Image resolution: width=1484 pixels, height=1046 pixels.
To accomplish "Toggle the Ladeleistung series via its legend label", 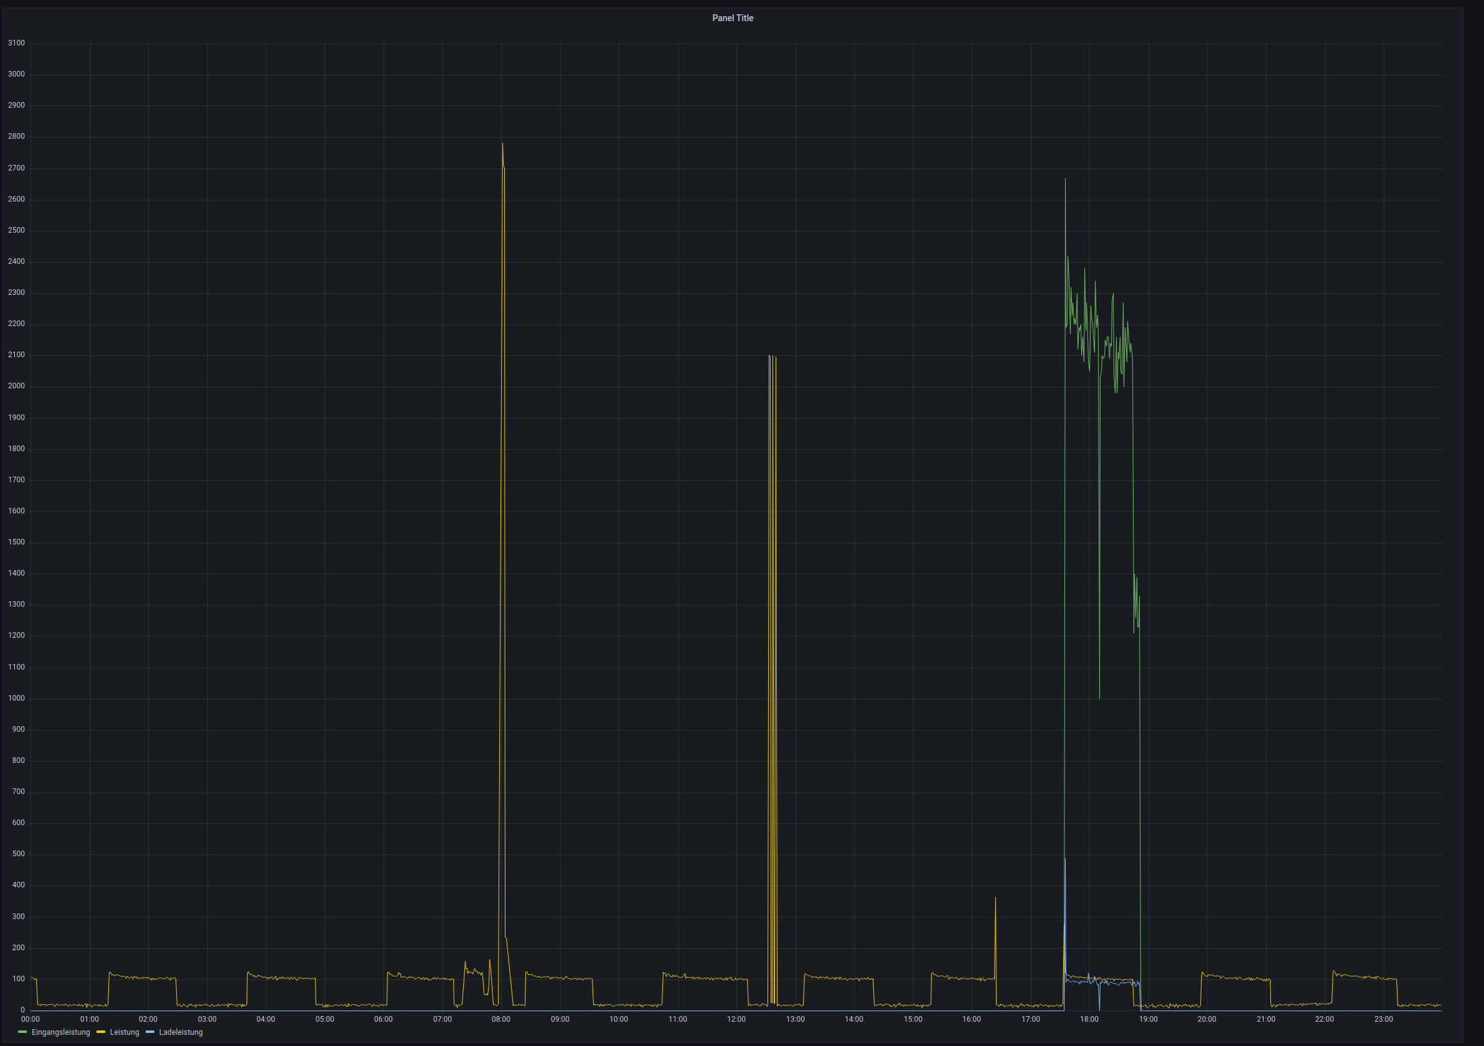I will 181,1032.
